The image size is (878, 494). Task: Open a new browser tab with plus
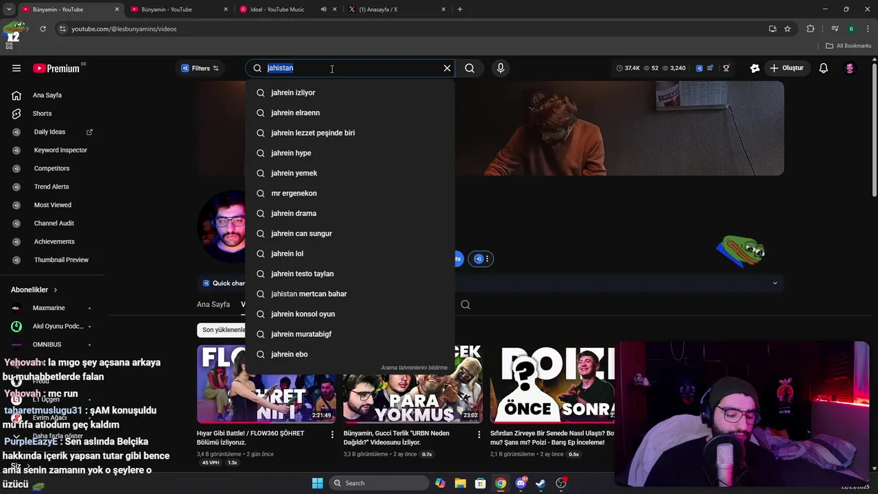click(x=460, y=10)
